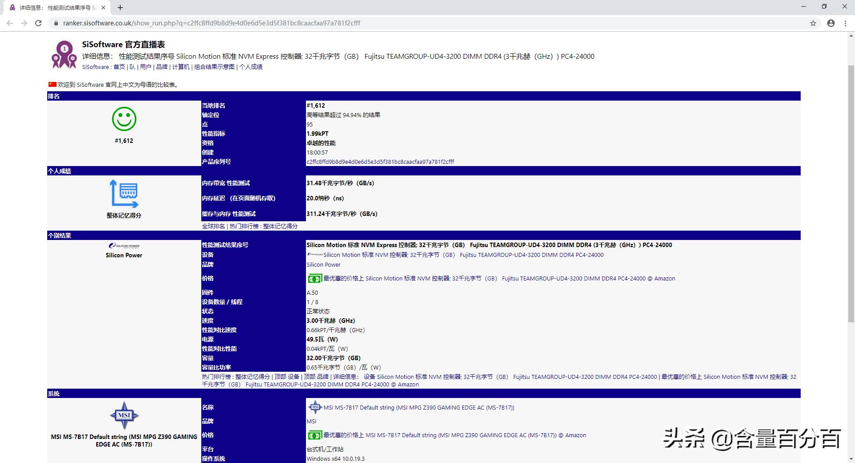The image size is (855, 463).
Task: Open the Chrome three-dot menu
Action: click(x=845, y=23)
